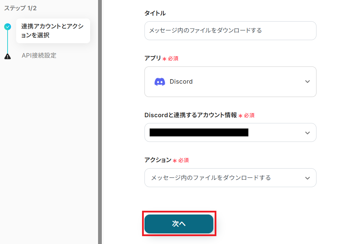
Task: Click the アクション field label
Action: tap(158, 160)
